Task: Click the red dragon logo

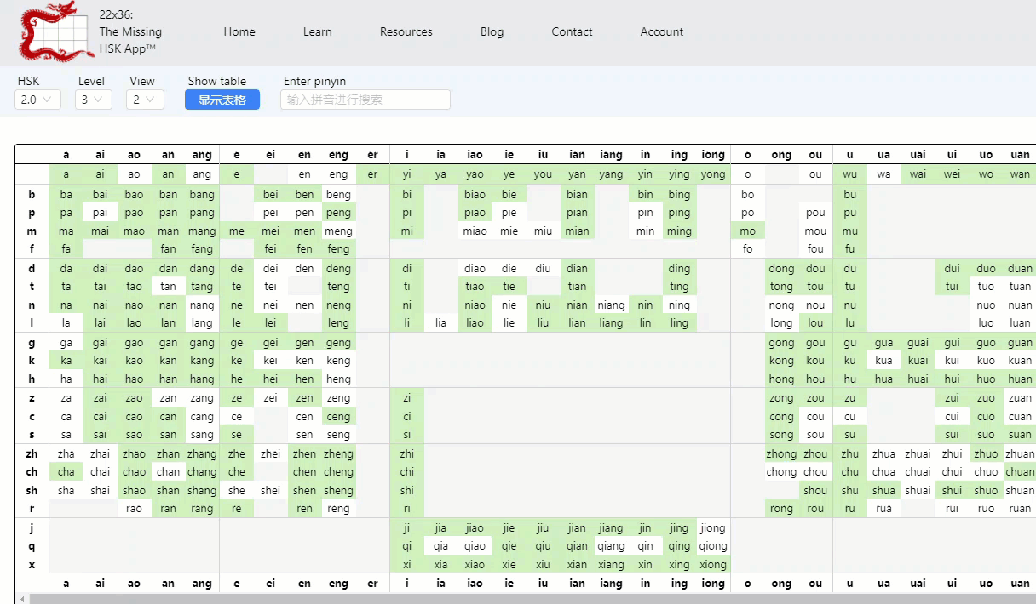Action: pyautogui.click(x=53, y=32)
